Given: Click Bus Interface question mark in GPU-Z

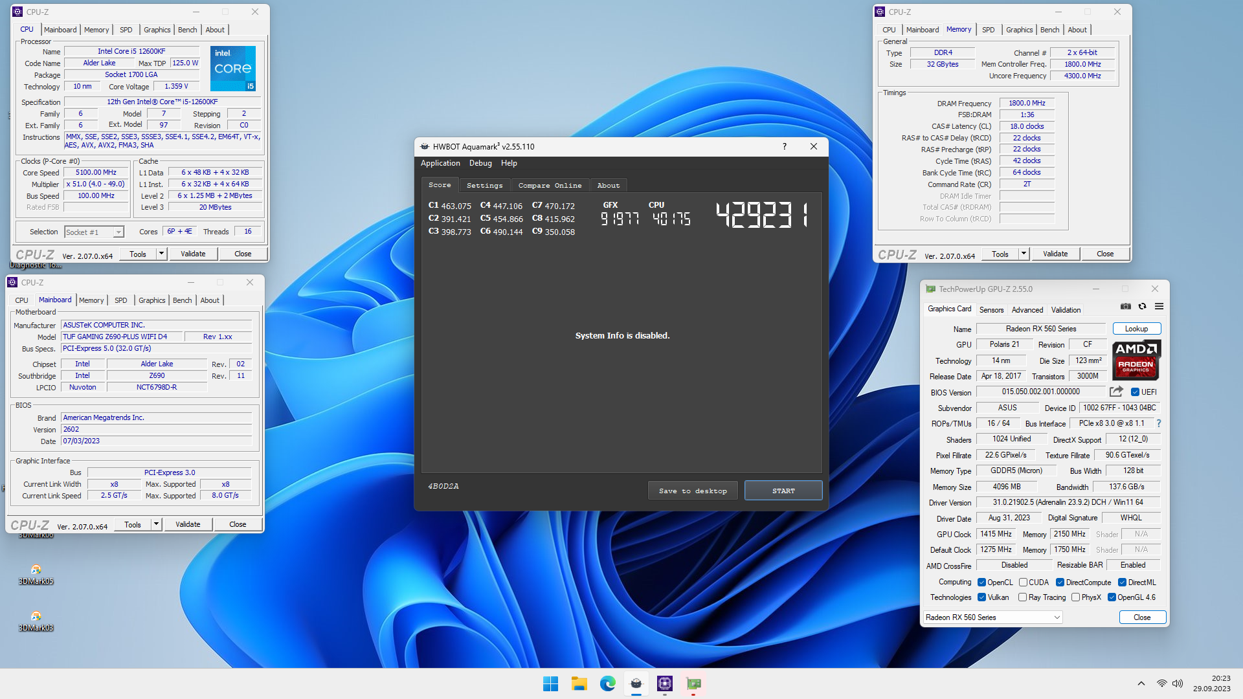Looking at the screenshot, I should [x=1159, y=423].
